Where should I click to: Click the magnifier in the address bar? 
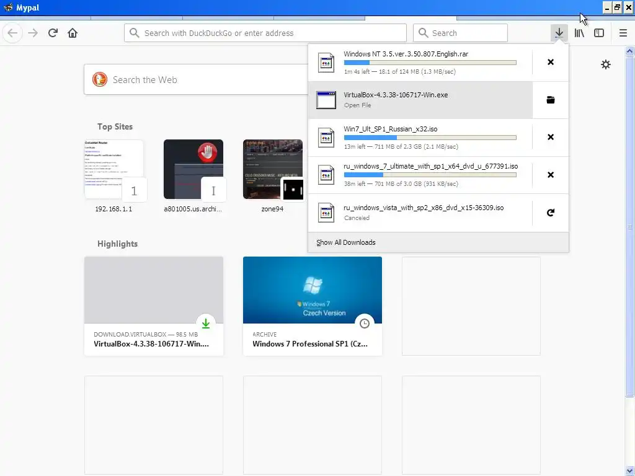[135, 33]
